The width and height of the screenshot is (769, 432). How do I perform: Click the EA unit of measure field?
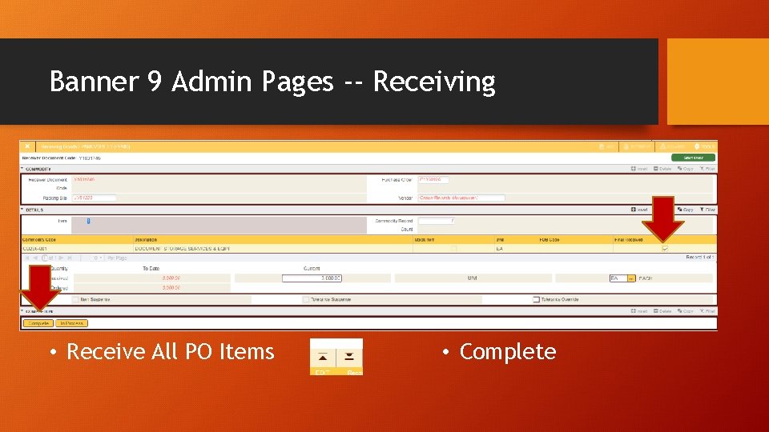point(618,278)
